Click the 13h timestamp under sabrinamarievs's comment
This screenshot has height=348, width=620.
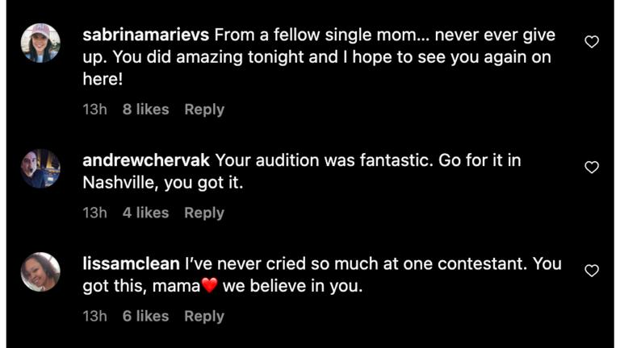(x=94, y=110)
